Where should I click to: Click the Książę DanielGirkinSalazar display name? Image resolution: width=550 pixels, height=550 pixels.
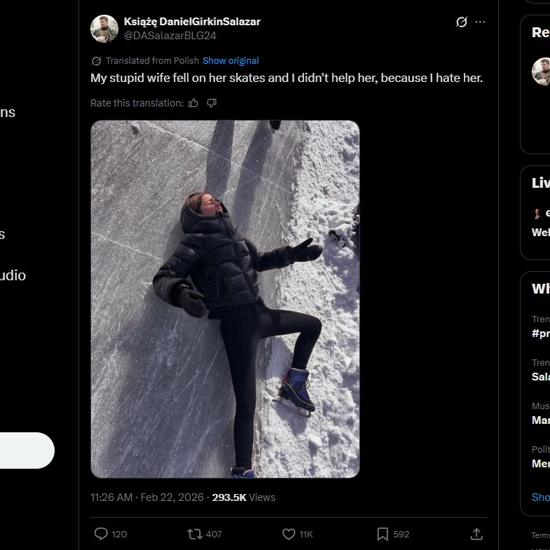pos(191,22)
